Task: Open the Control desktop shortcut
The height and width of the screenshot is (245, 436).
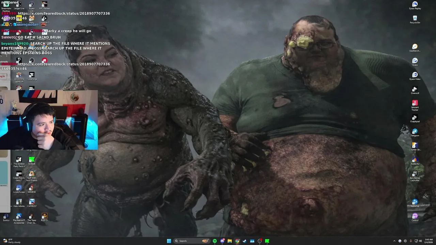Action: 415,217
